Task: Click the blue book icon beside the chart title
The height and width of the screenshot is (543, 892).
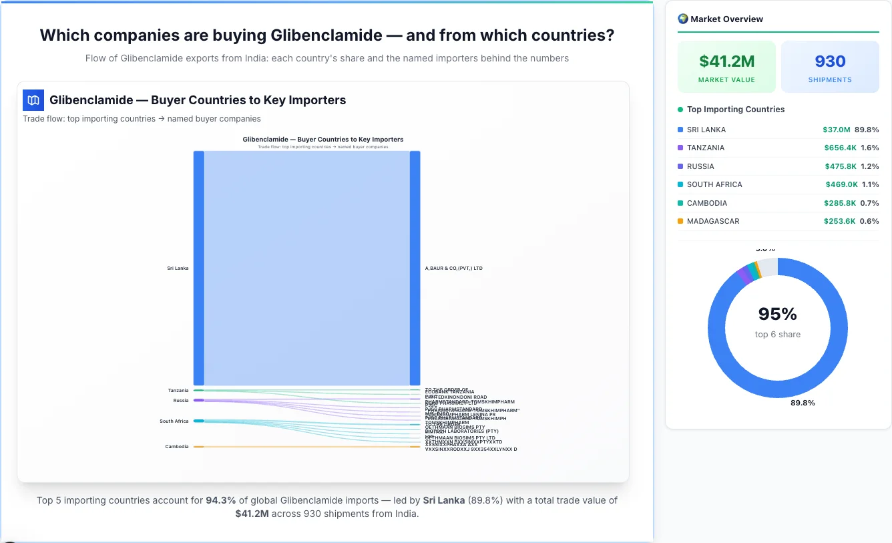Action: pos(33,100)
